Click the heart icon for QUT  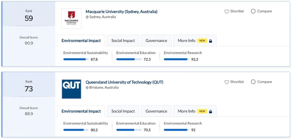(227, 82)
